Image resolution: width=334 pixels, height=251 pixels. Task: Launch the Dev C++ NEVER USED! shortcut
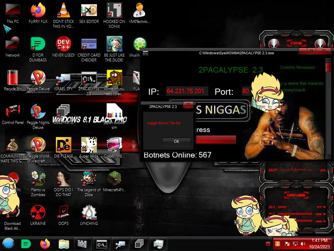click(x=63, y=47)
